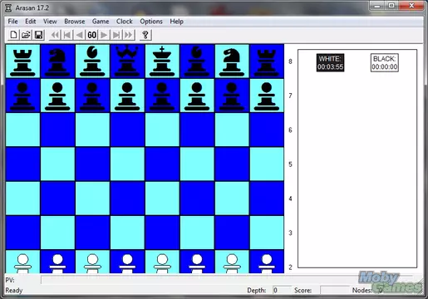Screen dimensions: 428x299
Task: Click the New game document icon
Action: 13,35
